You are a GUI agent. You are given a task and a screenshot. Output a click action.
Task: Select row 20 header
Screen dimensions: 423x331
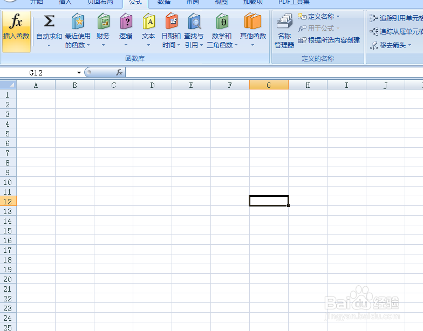[8, 279]
